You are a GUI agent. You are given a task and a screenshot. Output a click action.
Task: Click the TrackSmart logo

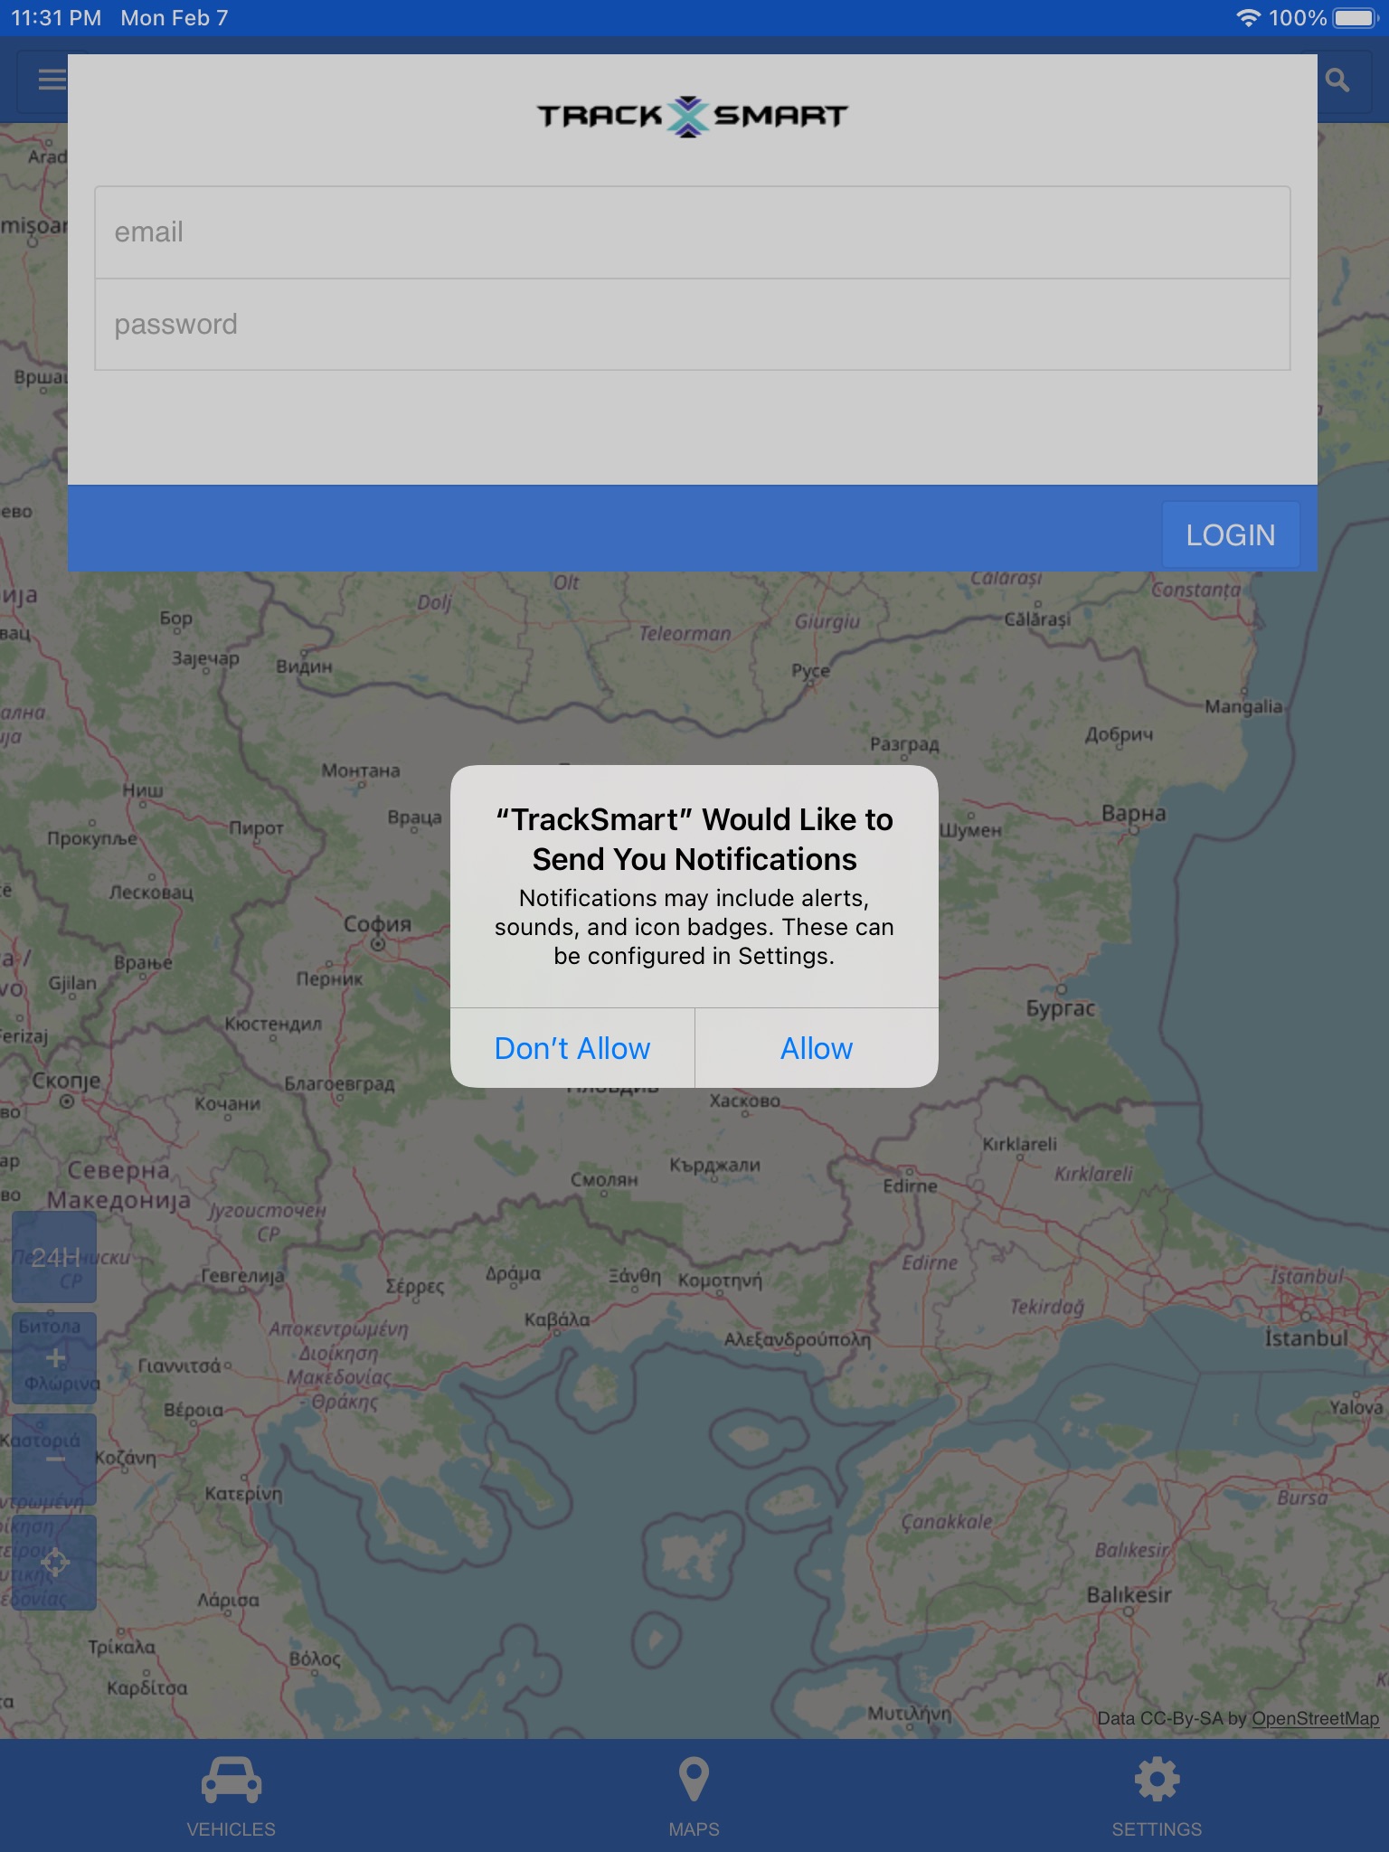(x=693, y=116)
